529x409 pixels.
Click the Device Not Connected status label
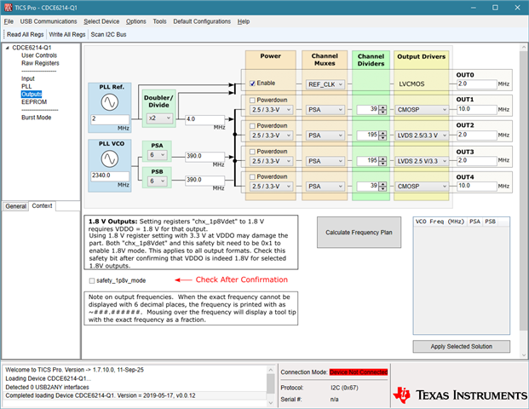click(x=359, y=372)
